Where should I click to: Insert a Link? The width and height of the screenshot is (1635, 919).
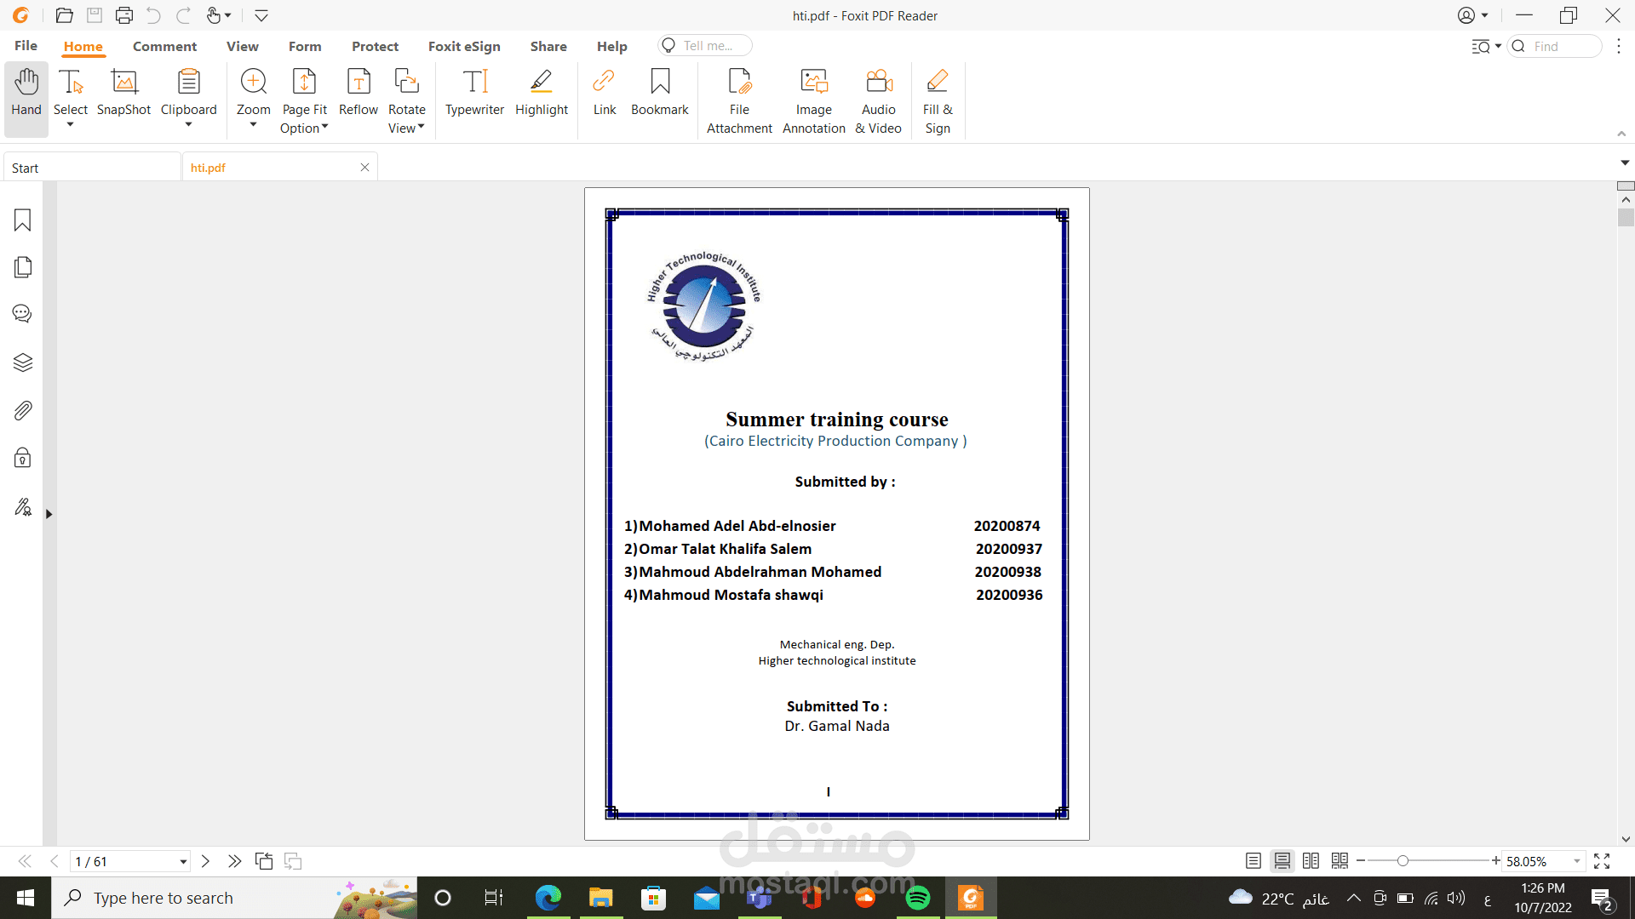(605, 94)
